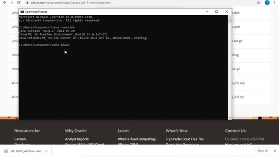Maximize the Command Prompt window
The image size is (279, 157).
pyautogui.click(x=217, y=12)
